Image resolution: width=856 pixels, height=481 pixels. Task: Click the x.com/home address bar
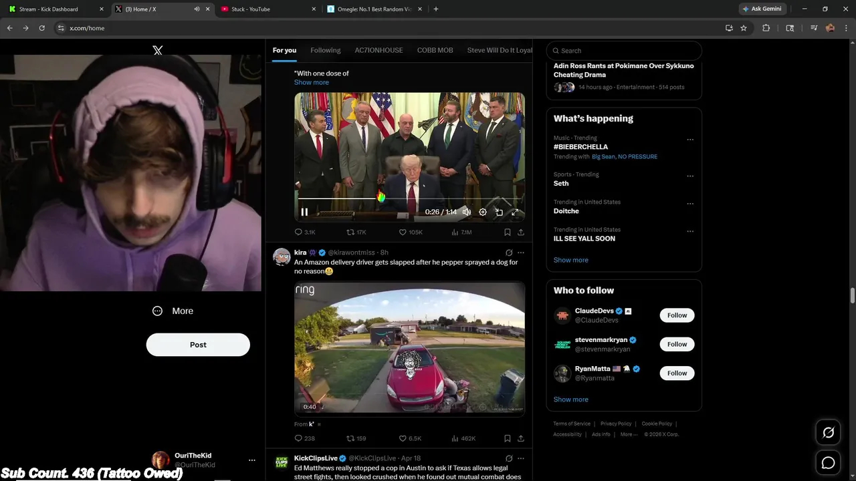tap(388, 28)
